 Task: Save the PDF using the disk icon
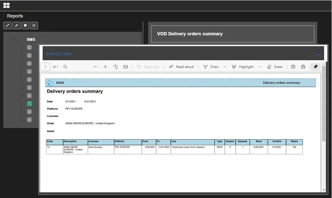[303, 67]
